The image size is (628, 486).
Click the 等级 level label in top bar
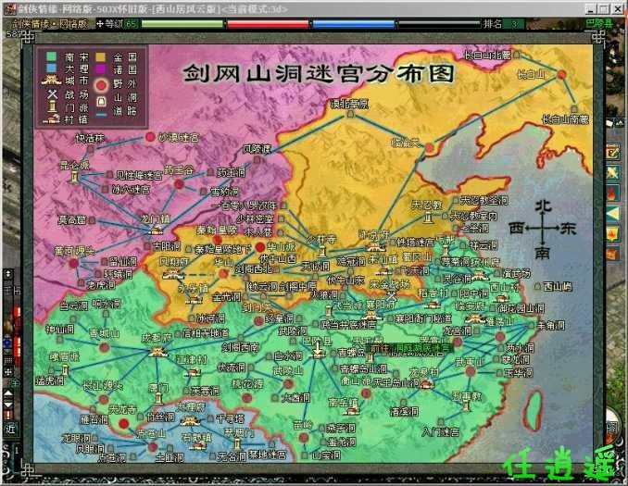pos(114,24)
